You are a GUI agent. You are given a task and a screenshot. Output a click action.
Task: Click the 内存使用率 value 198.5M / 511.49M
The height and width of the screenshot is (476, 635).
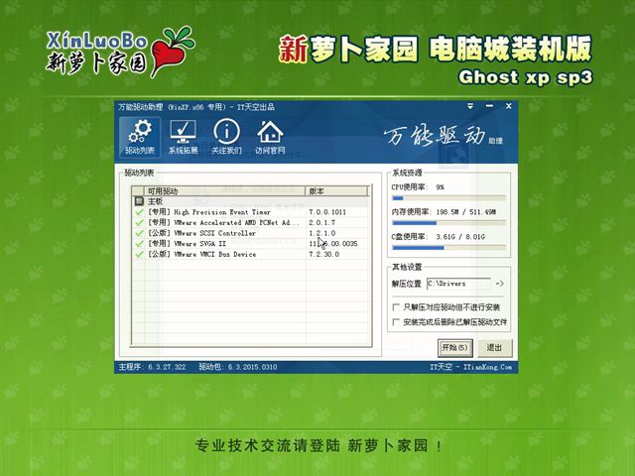[466, 211]
